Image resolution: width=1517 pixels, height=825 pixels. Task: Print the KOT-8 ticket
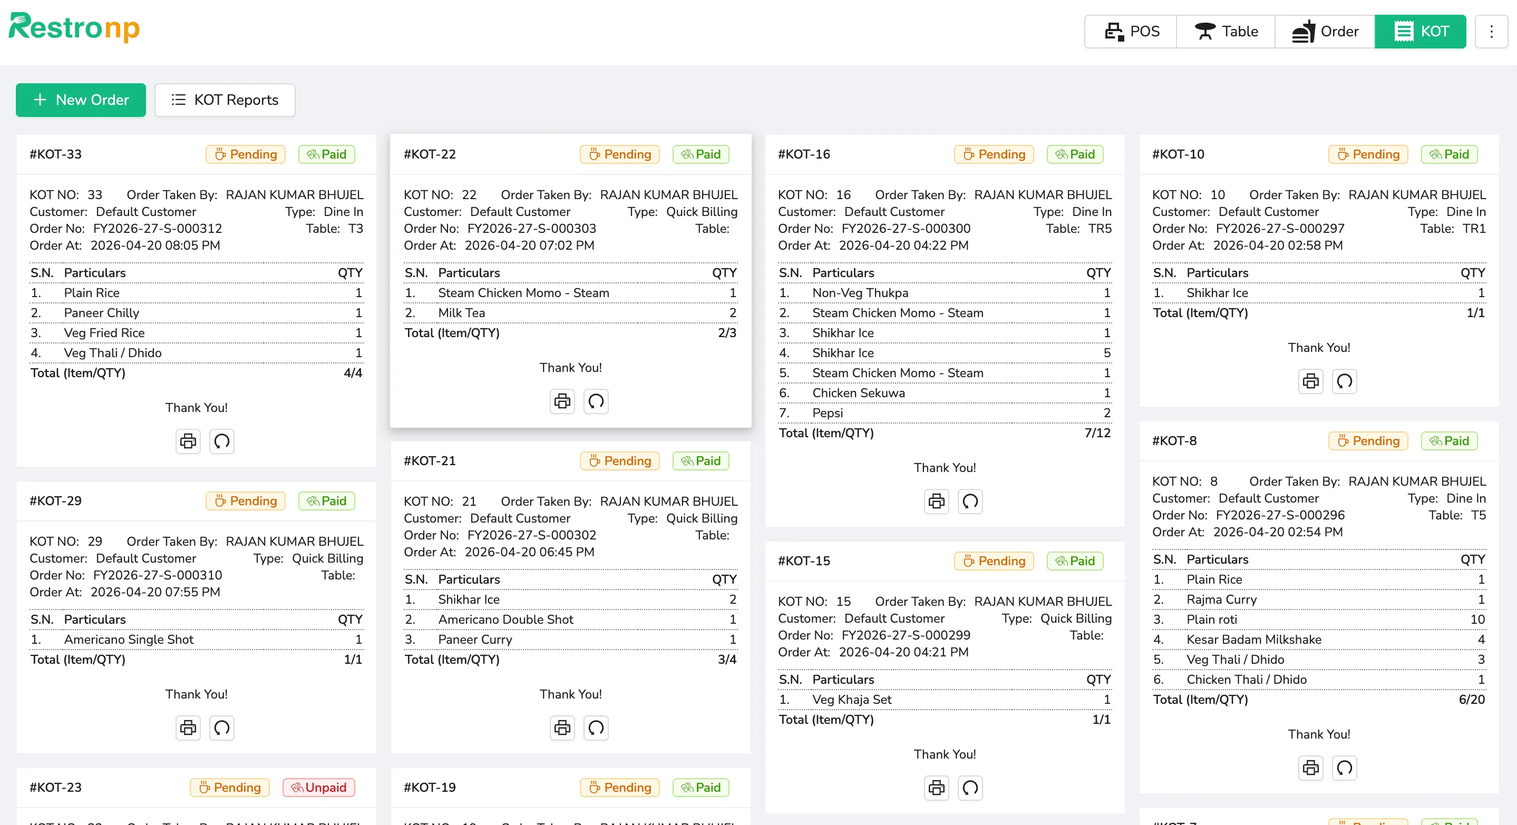(x=1310, y=768)
